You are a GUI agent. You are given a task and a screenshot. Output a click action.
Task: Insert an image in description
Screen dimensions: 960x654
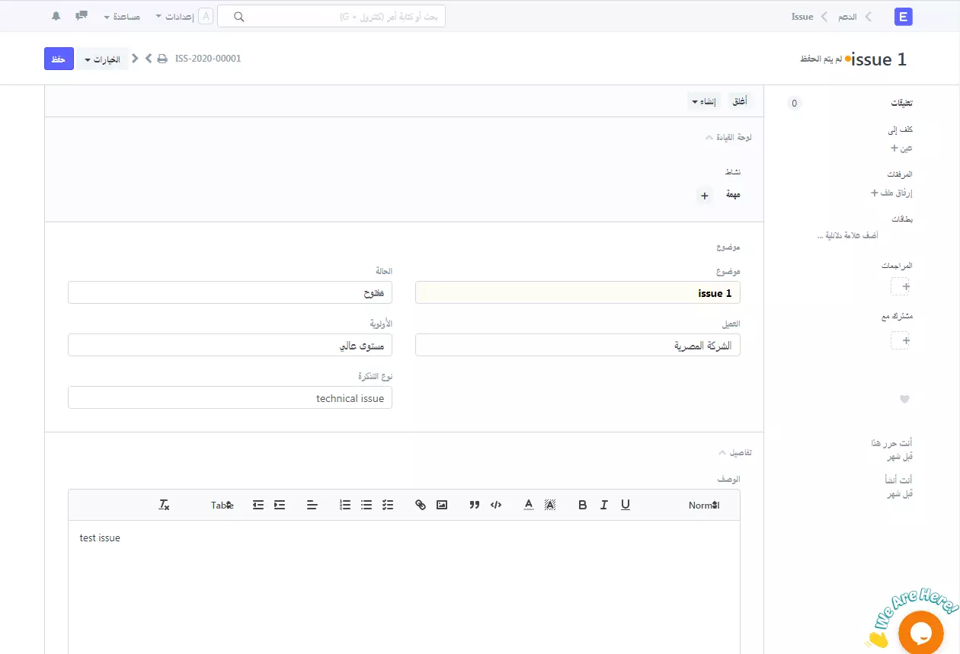coord(442,505)
